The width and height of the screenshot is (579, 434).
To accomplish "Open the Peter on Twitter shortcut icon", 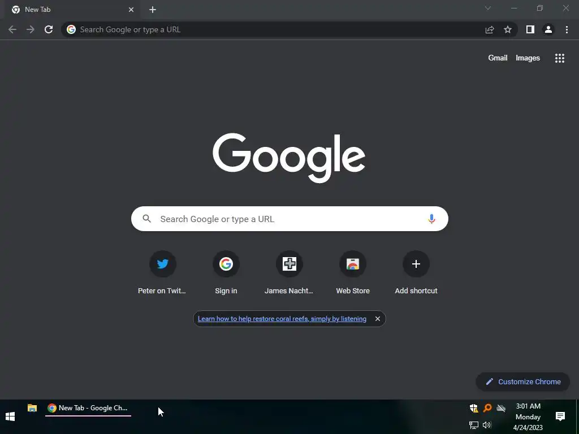I will [162, 264].
